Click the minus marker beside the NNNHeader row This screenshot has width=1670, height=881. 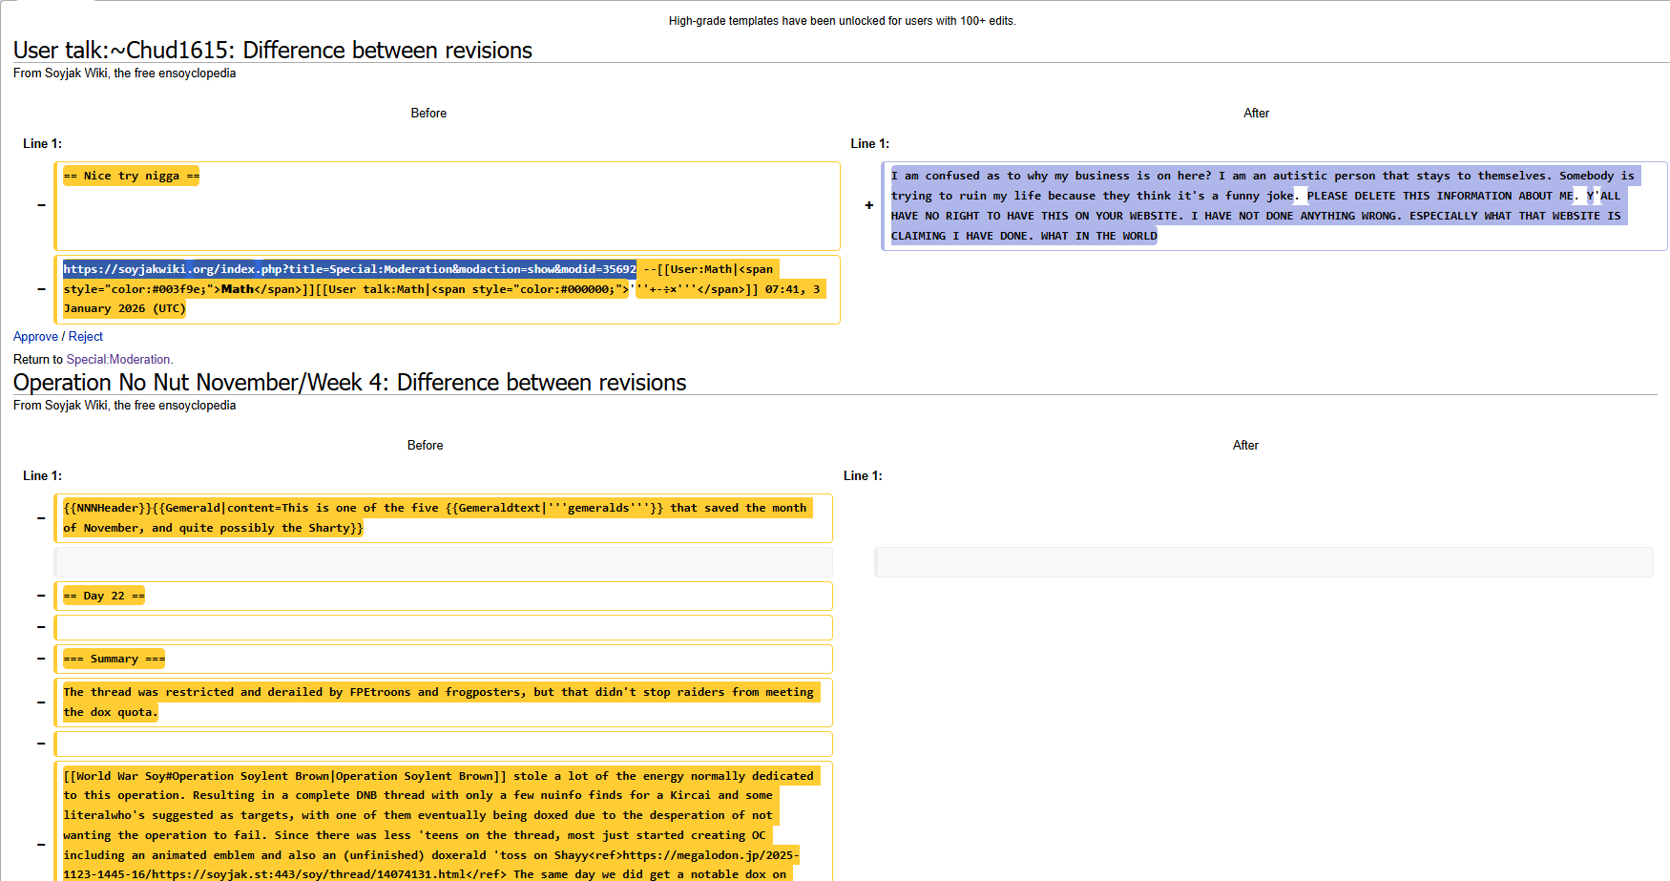click(41, 518)
